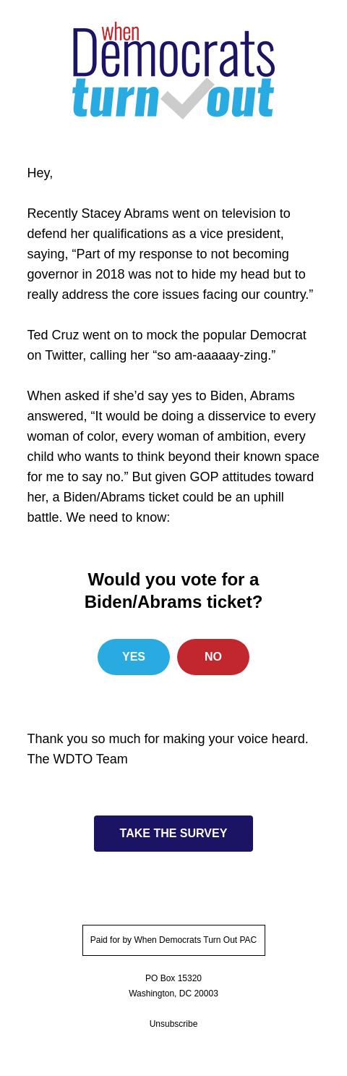Click the blue 'turn' word in logo
This screenshot has height=1076, width=347.
pos(115,98)
